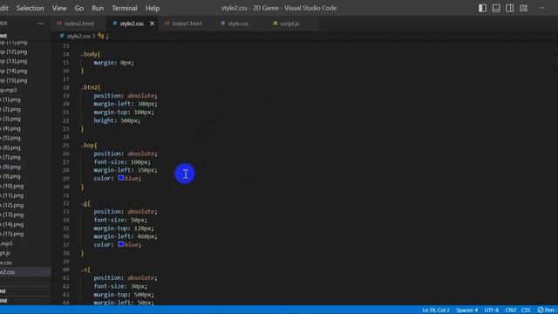Open the Terminal menu
558x314 pixels.
pos(124,8)
